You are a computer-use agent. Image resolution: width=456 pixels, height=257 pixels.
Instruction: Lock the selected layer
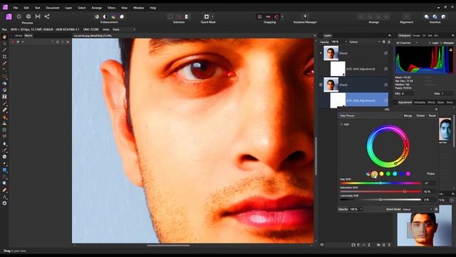[389, 42]
